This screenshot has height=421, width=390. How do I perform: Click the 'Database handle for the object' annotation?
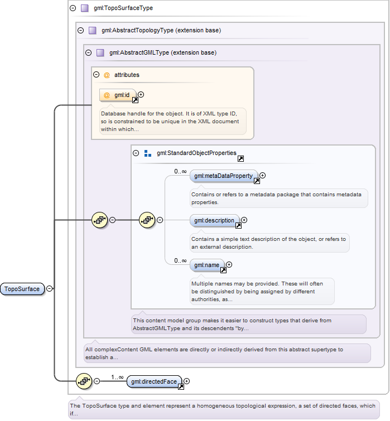(173, 122)
